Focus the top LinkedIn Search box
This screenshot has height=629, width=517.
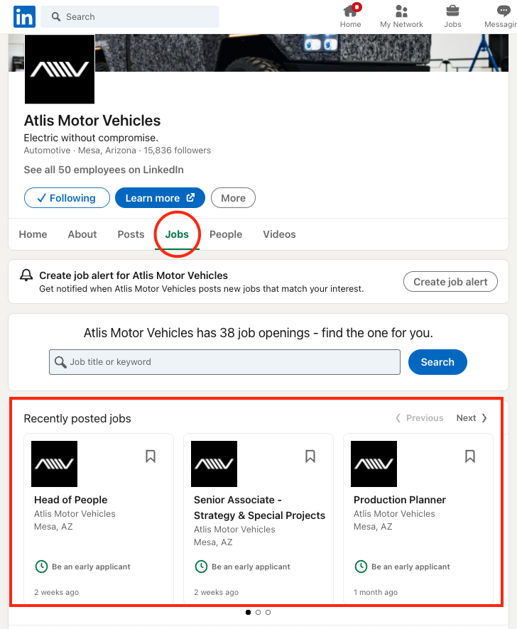click(130, 17)
